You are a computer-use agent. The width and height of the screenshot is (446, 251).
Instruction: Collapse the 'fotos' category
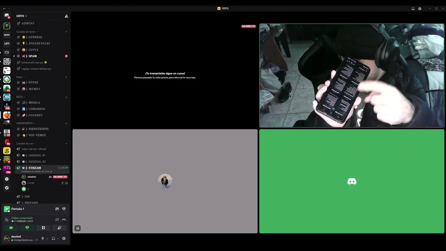click(20, 77)
